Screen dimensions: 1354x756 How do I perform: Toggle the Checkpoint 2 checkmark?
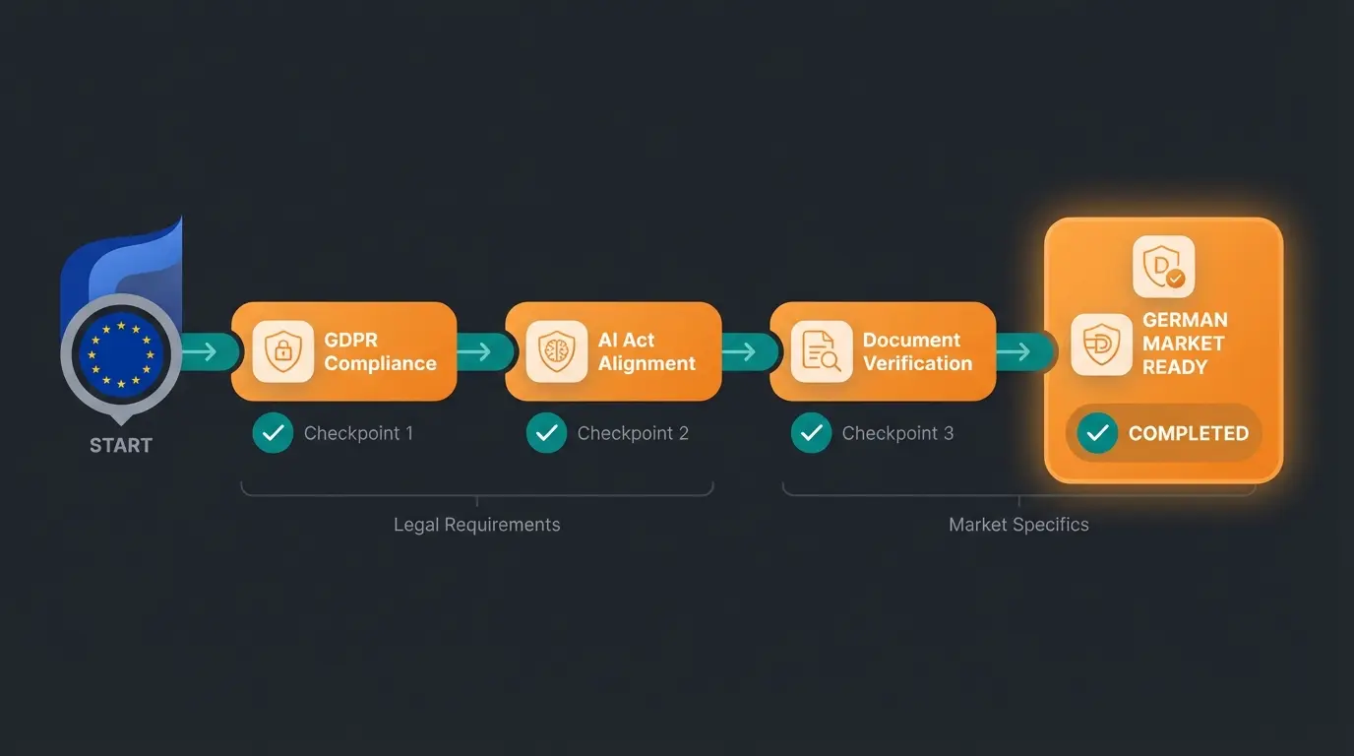point(546,433)
